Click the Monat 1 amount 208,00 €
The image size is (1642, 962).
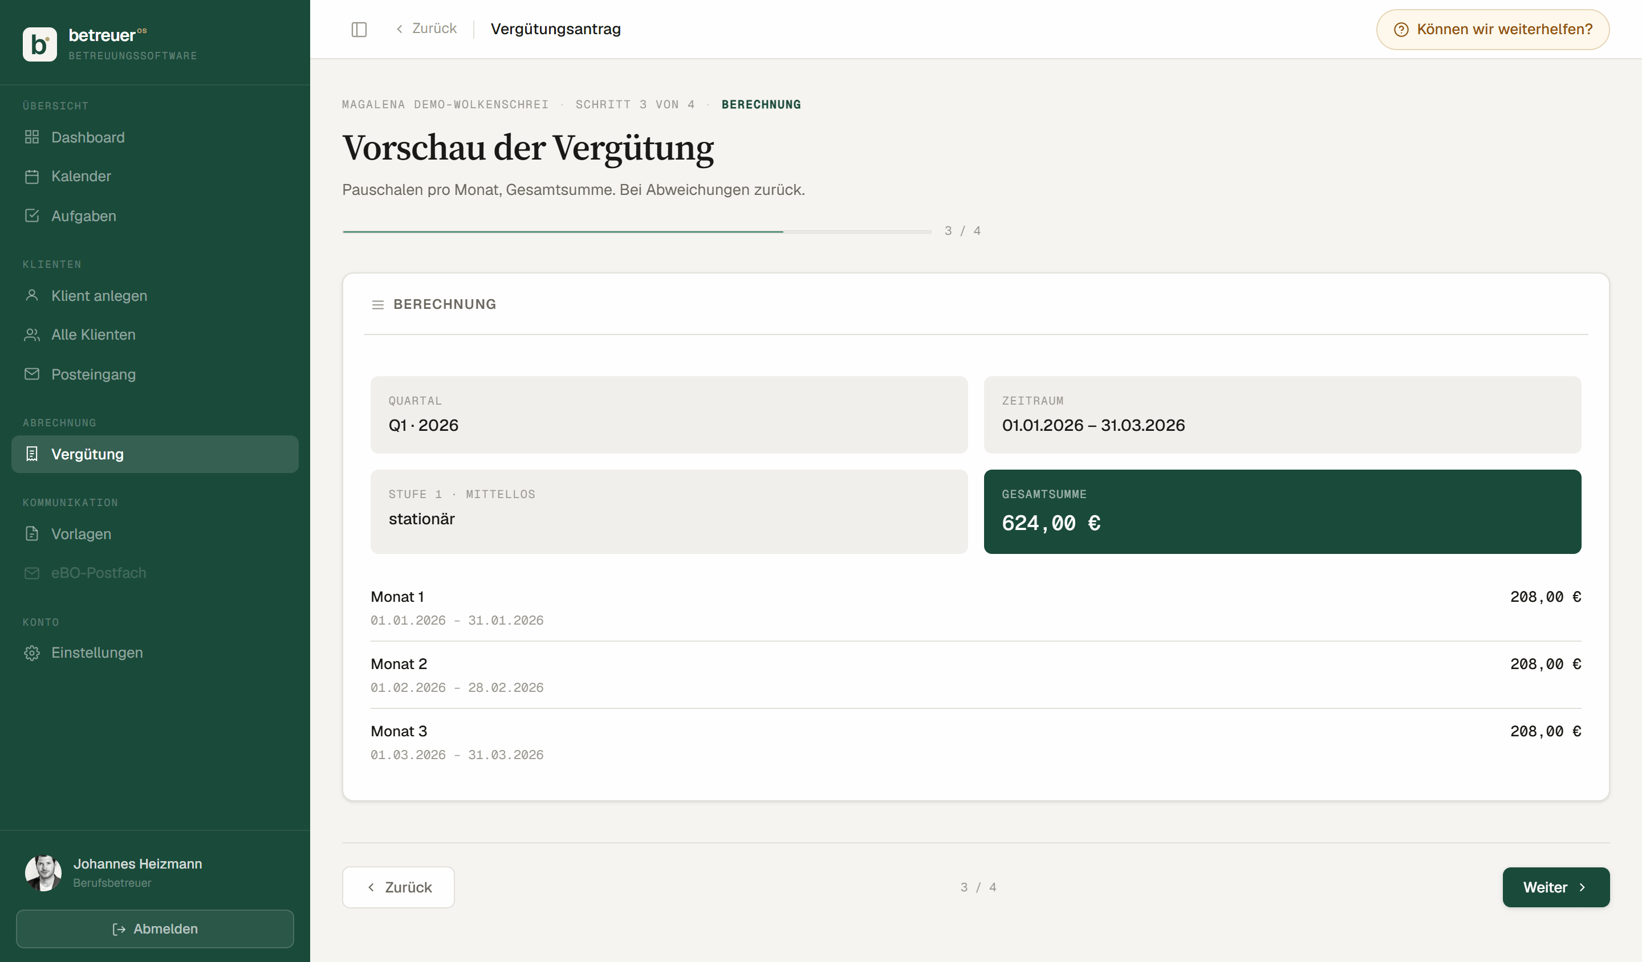[x=1546, y=597]
